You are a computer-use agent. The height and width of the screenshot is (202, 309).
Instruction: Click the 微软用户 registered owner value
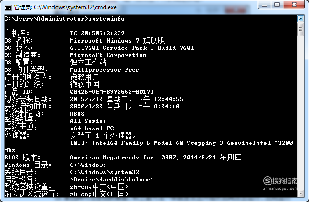click(84, 77)
